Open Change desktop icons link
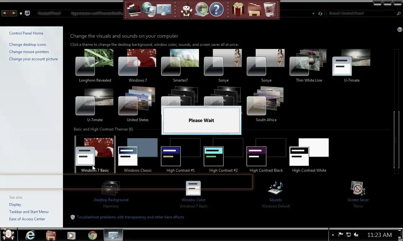 pyautogui.click(x=27, y=45)
